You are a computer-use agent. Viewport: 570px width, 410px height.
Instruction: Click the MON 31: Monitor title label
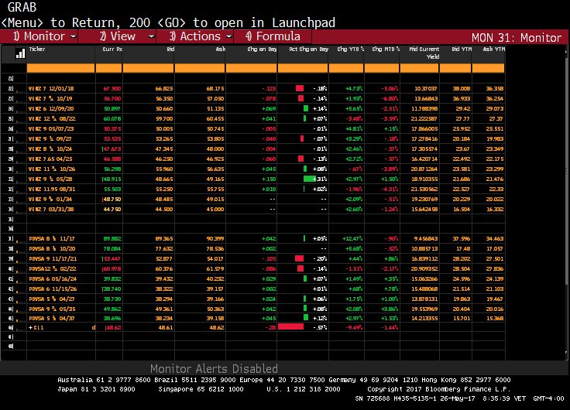517,36
